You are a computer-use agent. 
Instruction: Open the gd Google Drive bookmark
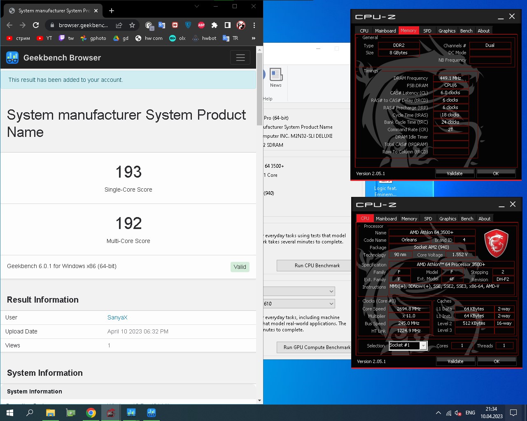tap(121, 38)
